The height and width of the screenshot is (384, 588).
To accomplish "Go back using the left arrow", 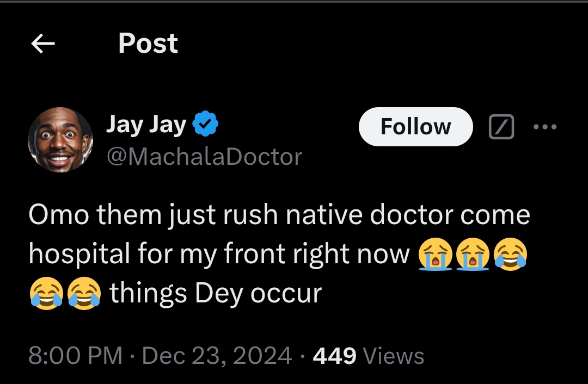I will click(44, 44).
